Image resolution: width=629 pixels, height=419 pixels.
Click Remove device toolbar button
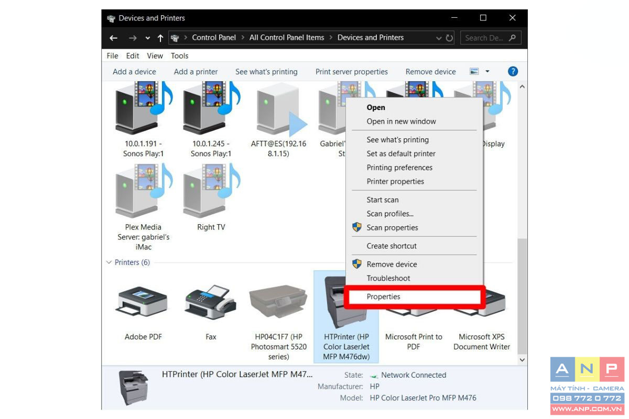[x=431, y=72]
